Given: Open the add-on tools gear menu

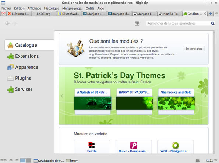Looking at the screenshot, I should click(137, 23).
